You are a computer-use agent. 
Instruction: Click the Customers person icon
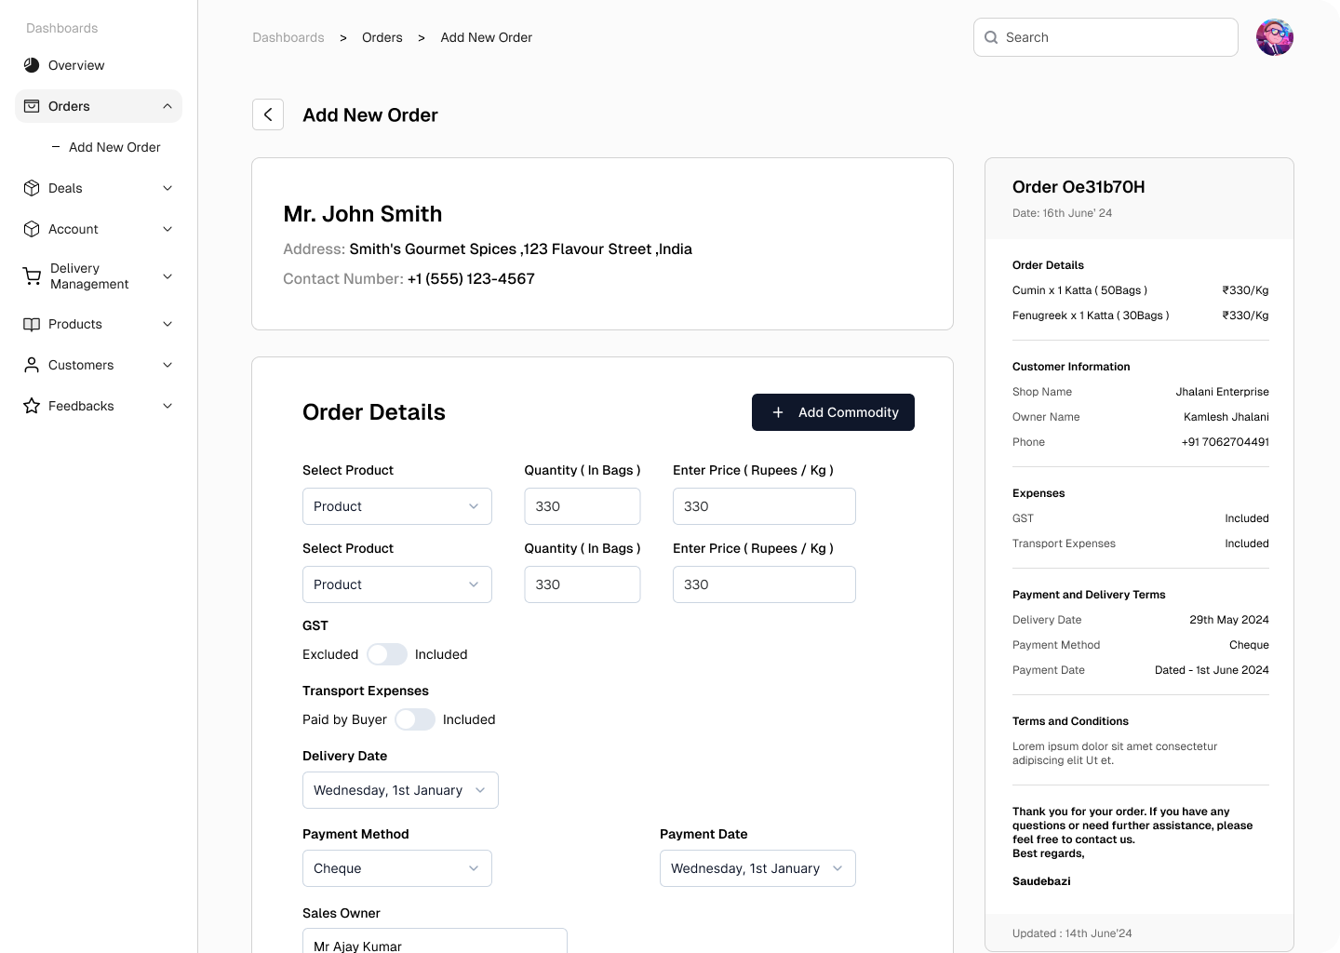pyautogui.click(x=32, y=365)
